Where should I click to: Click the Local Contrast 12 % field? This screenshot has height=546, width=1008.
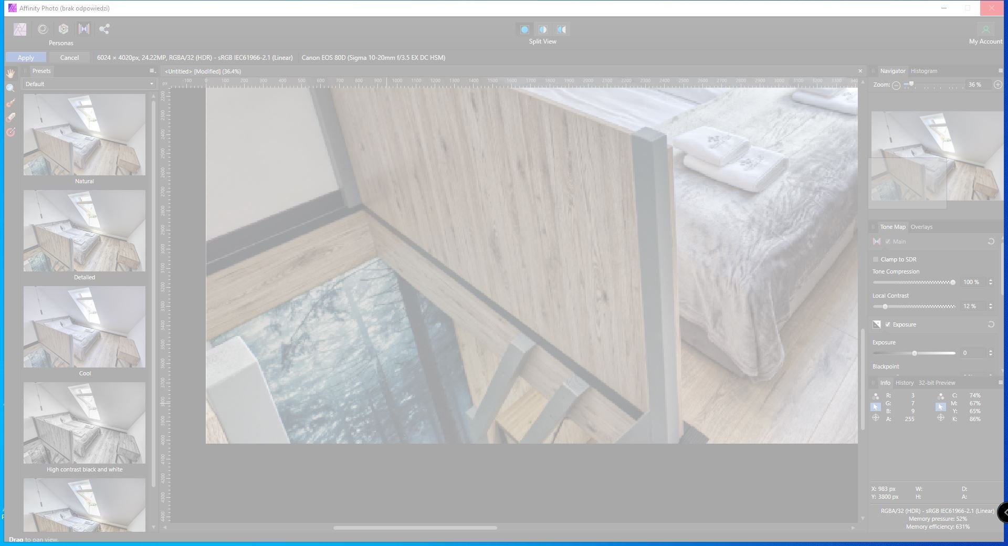point(973,306)
